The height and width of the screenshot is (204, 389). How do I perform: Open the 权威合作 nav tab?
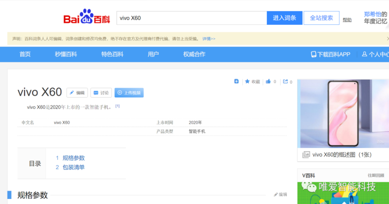(x=194, y=54)
